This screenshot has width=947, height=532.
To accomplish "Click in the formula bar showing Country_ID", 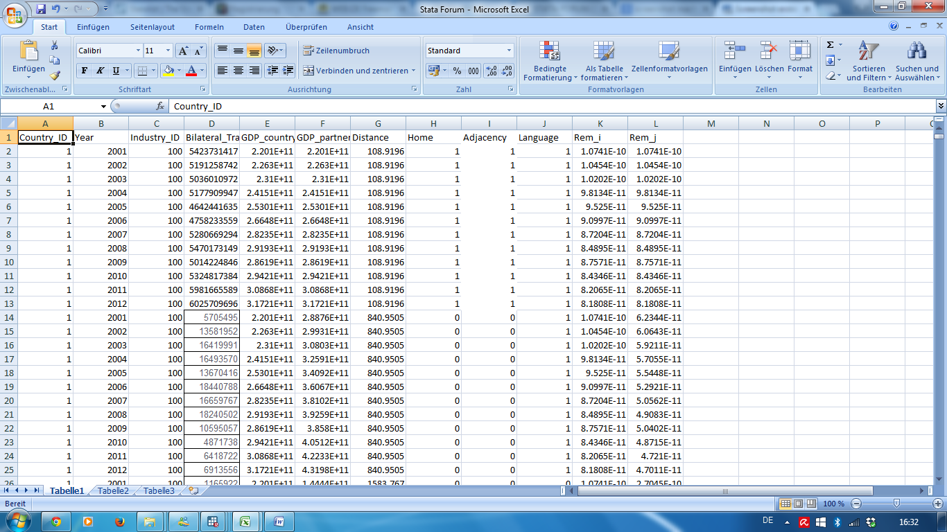I will [552, 107].
